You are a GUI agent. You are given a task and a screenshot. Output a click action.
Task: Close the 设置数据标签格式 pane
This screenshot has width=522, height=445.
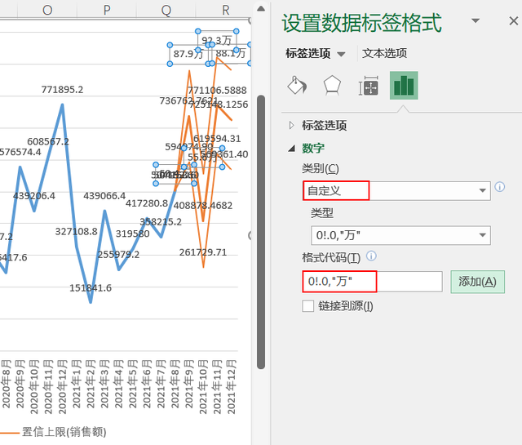click(513, 21)
